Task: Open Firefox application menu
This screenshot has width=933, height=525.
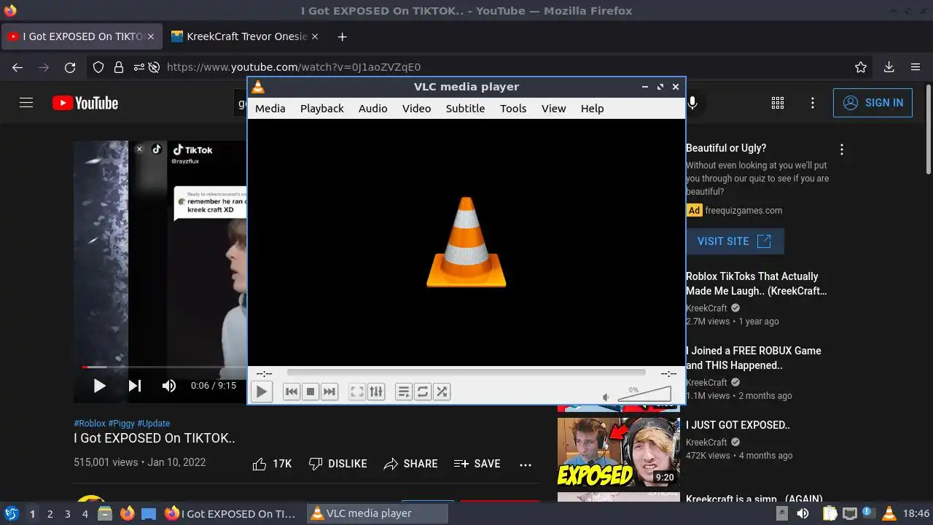Action: tap(916, 67)
